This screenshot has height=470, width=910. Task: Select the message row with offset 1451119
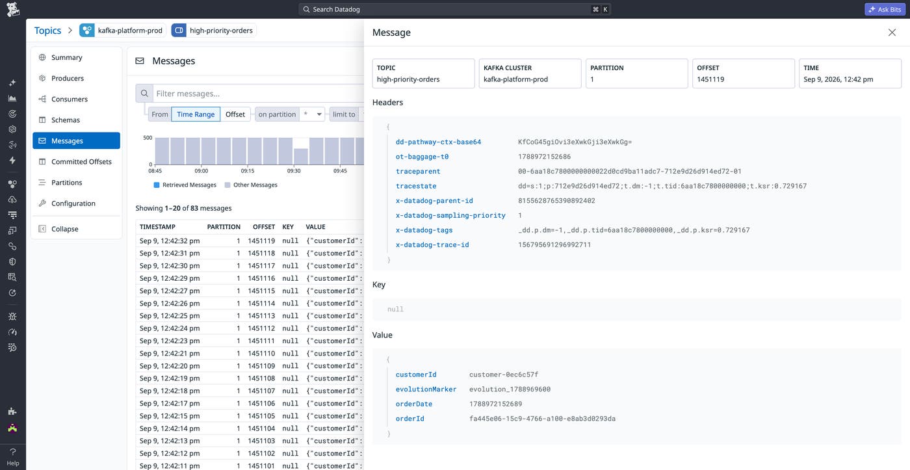[250, 241]
